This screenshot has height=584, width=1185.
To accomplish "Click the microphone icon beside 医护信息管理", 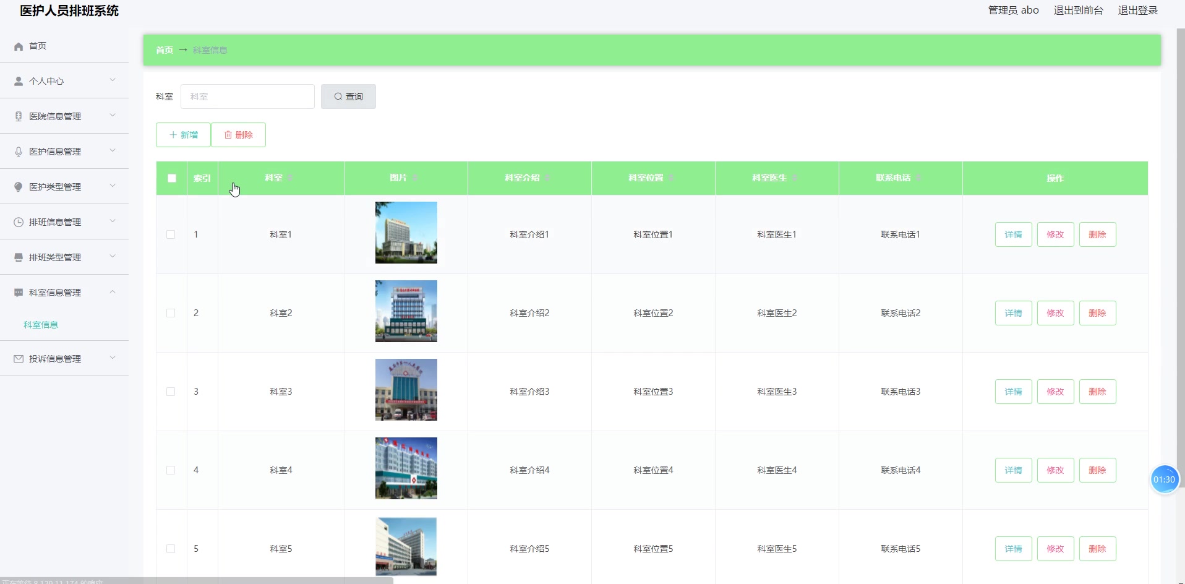I will pos(19,151).
